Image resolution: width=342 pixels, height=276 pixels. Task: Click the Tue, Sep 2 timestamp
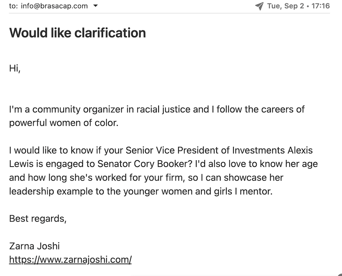tap(286, 6)
